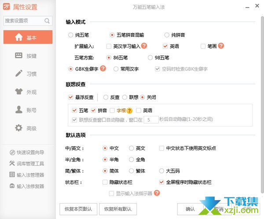Image resolution: width=264 pixels, height=219 pixels.
Task: Click compass icon of 快速设置向导
Action: click(x=12, y=152)
